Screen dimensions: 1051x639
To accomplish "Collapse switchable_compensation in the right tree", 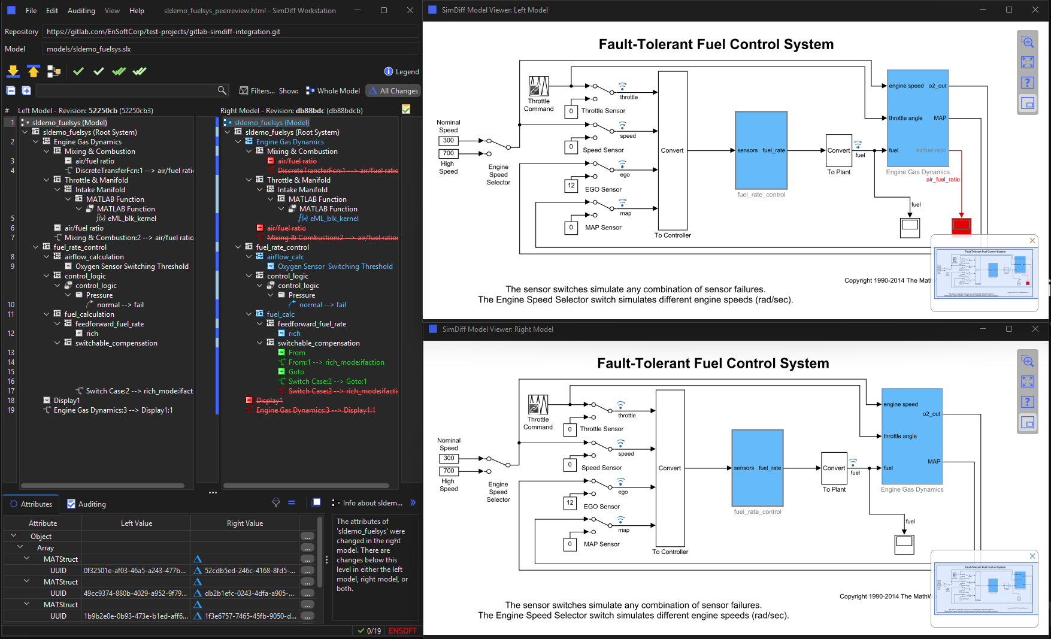I will click(x=259, y=343).
